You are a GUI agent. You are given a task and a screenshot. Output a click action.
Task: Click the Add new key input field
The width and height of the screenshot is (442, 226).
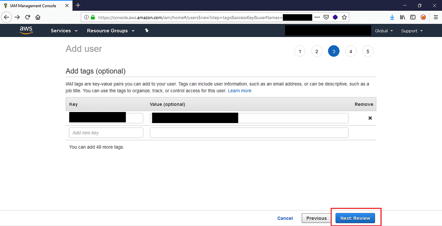tap(106, 132)
